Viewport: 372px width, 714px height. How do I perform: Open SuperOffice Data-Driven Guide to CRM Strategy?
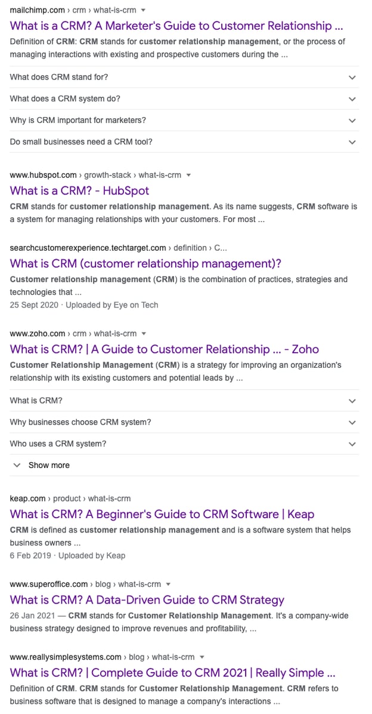[147, 601]
